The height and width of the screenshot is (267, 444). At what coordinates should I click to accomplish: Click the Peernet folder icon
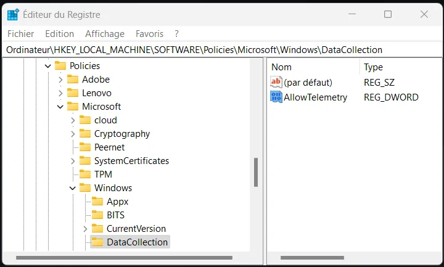[85, 147]
